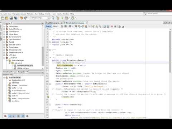The height and width of the screenshot is (129, 172).
Task: Toggle second Navigator filter button
Action: pos(14,116)
